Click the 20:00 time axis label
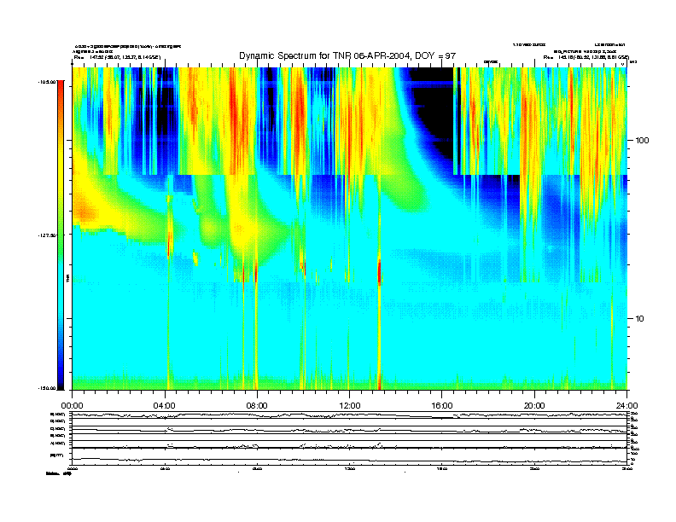Viewport: 676px width, 522px height. [x=534, y=406]
